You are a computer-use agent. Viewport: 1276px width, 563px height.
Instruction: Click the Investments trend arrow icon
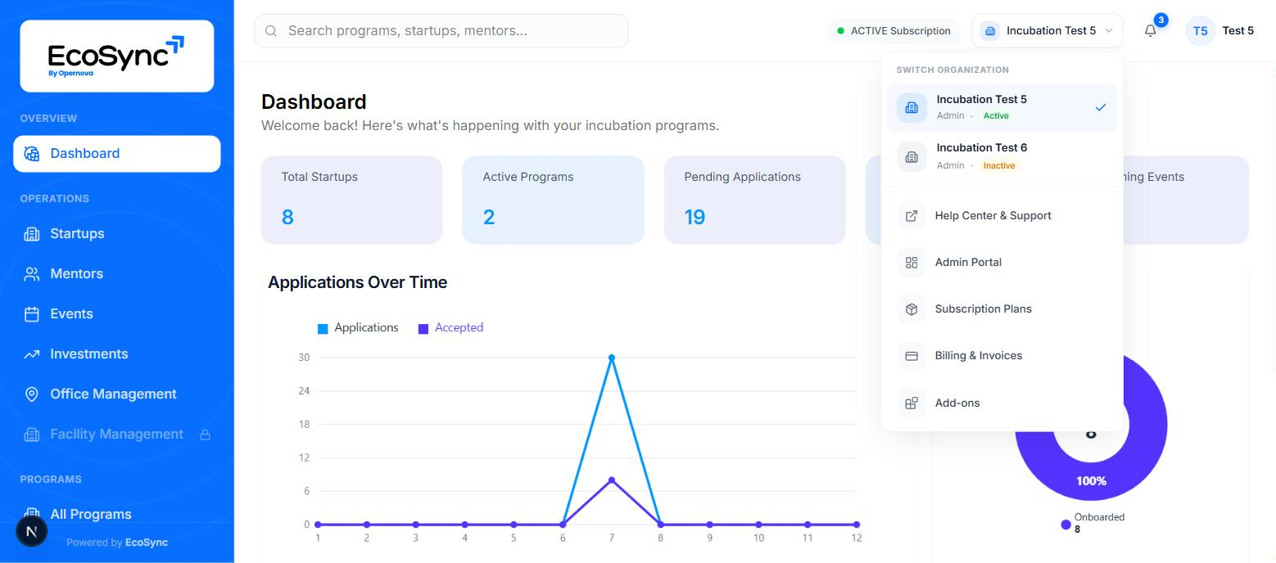coord(32,354)
